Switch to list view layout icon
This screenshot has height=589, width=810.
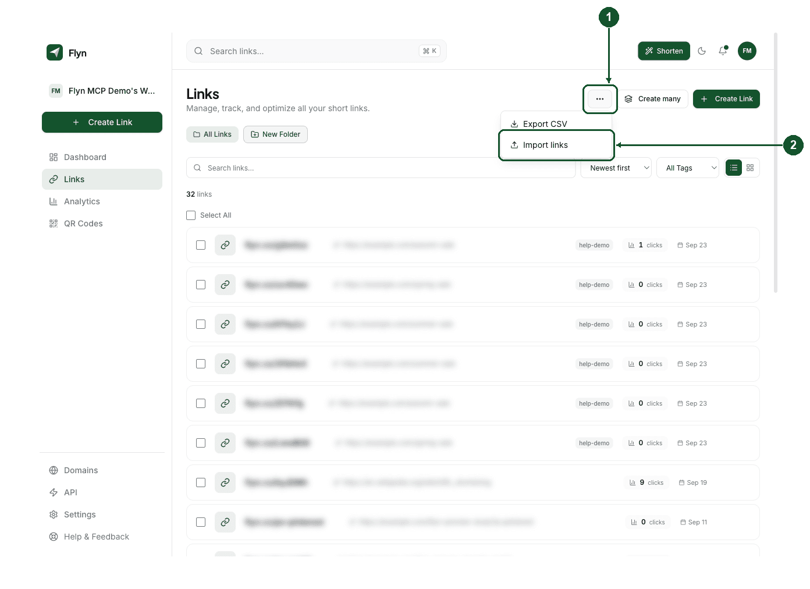[x=734, y=168]
